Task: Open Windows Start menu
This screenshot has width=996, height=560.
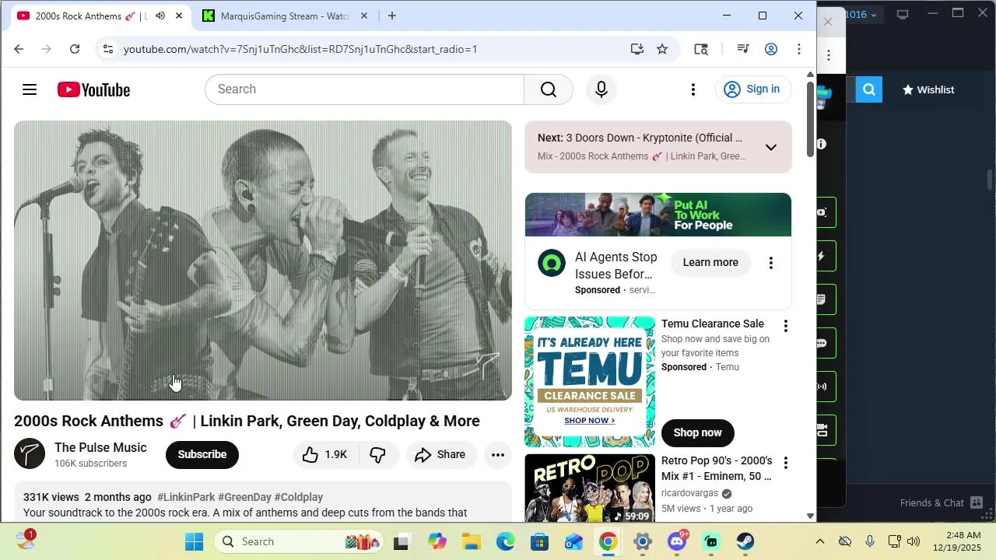Action: click(194, 542)
